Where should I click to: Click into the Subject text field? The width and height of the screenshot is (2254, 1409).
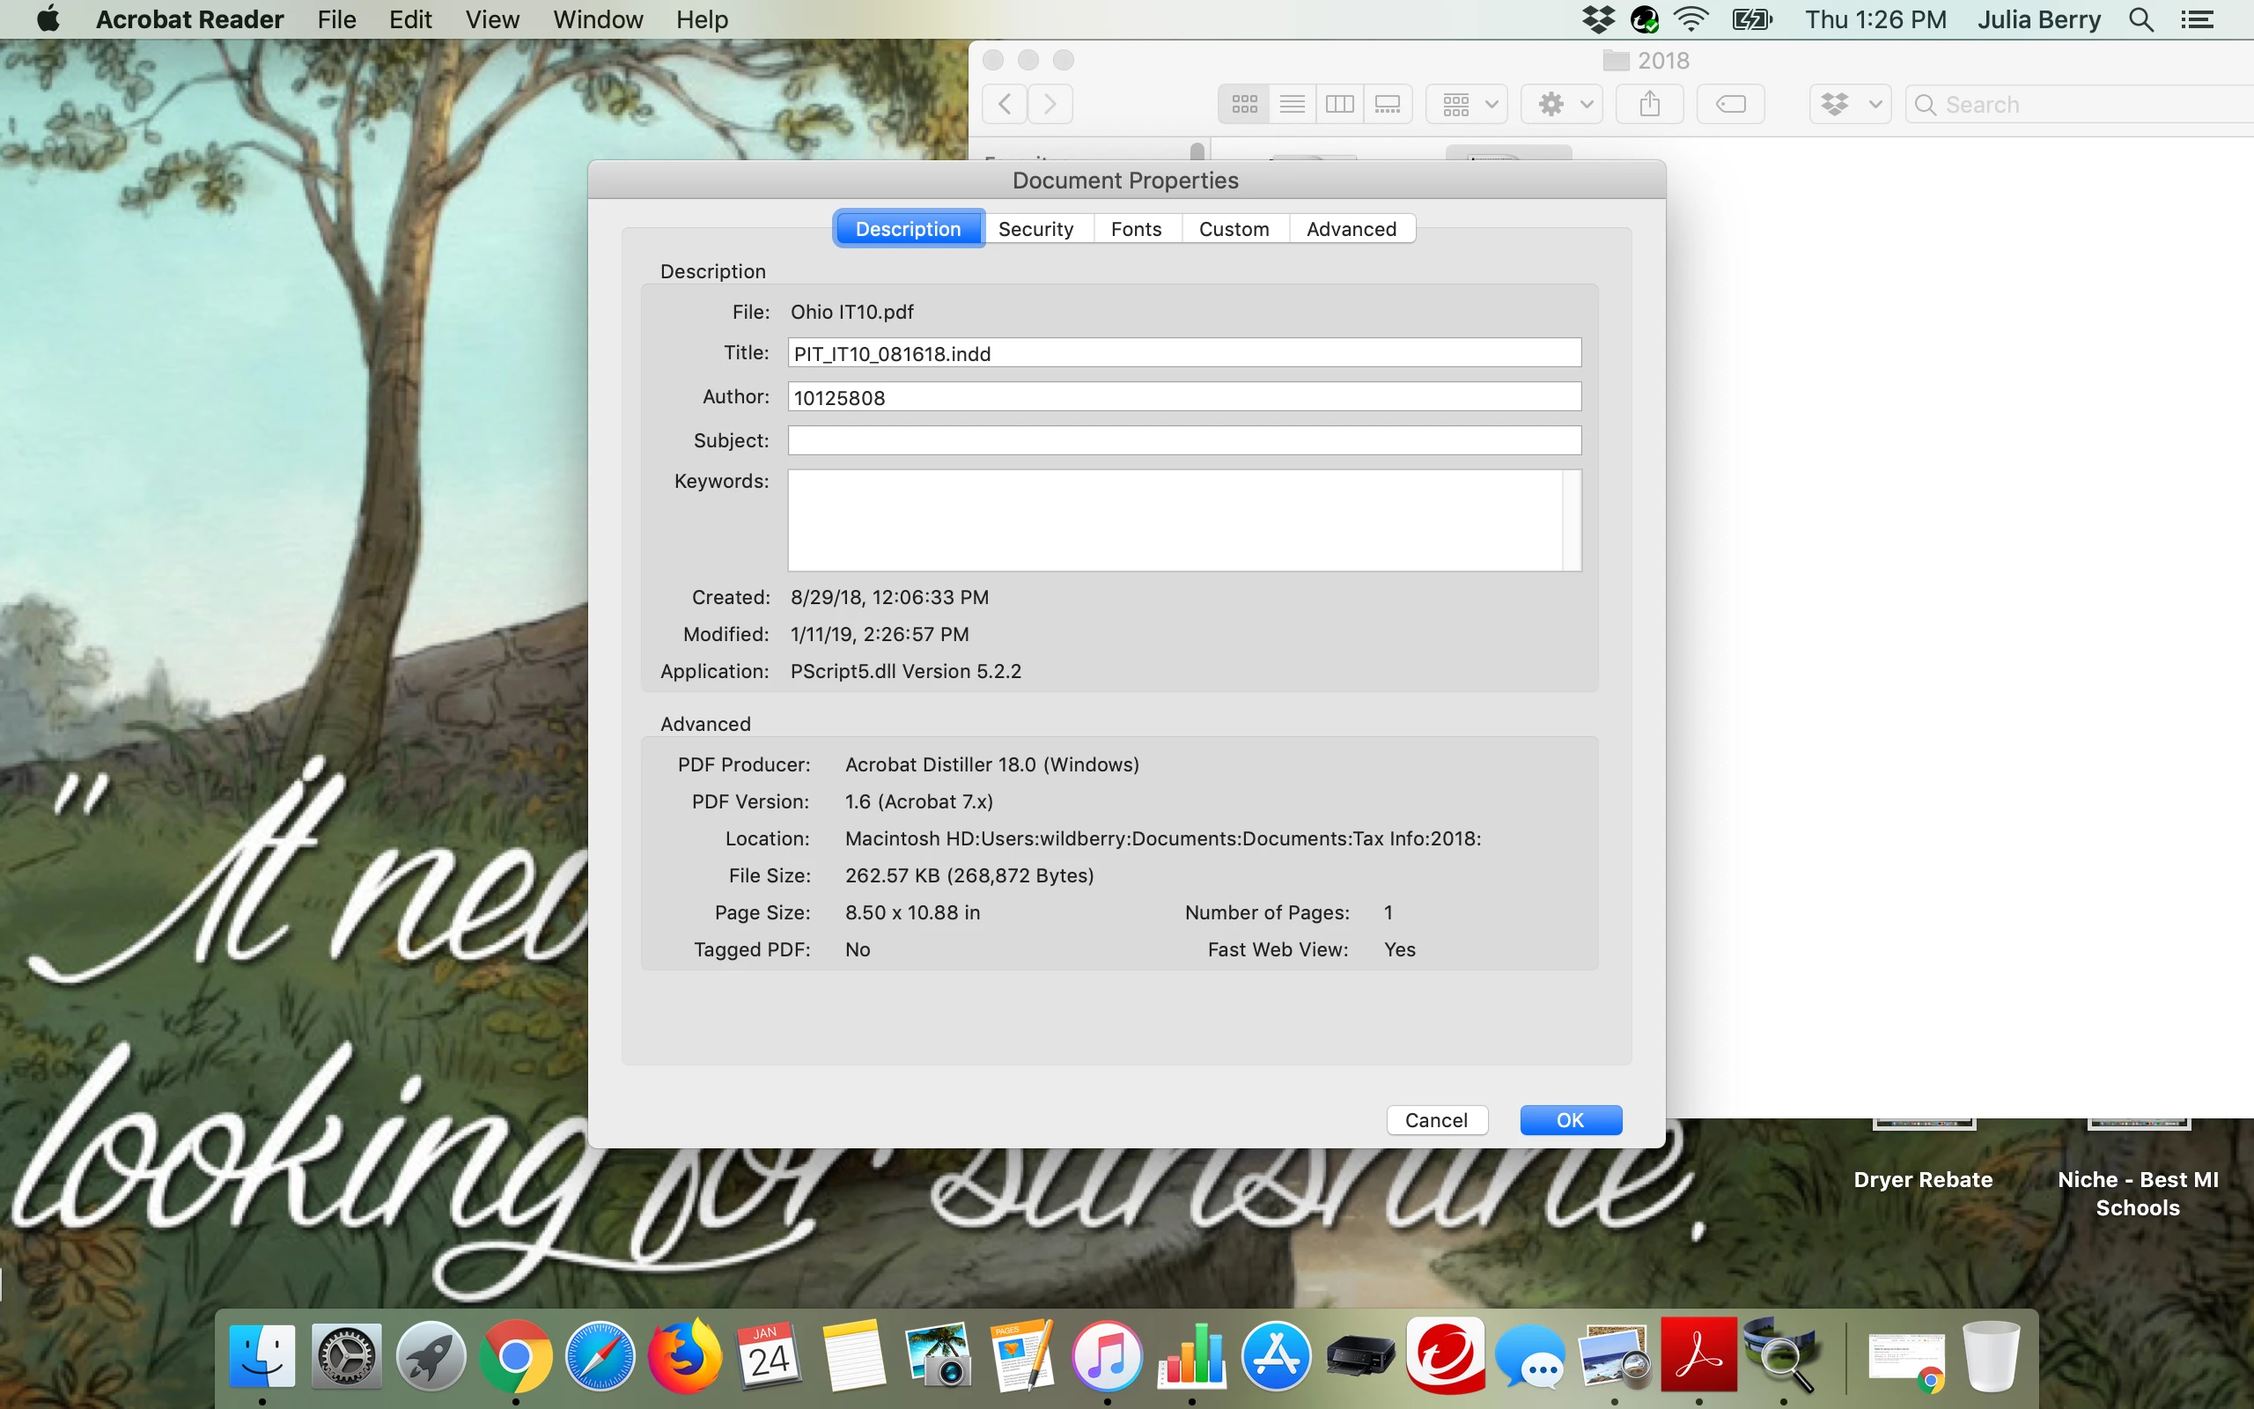(1184, 441)
